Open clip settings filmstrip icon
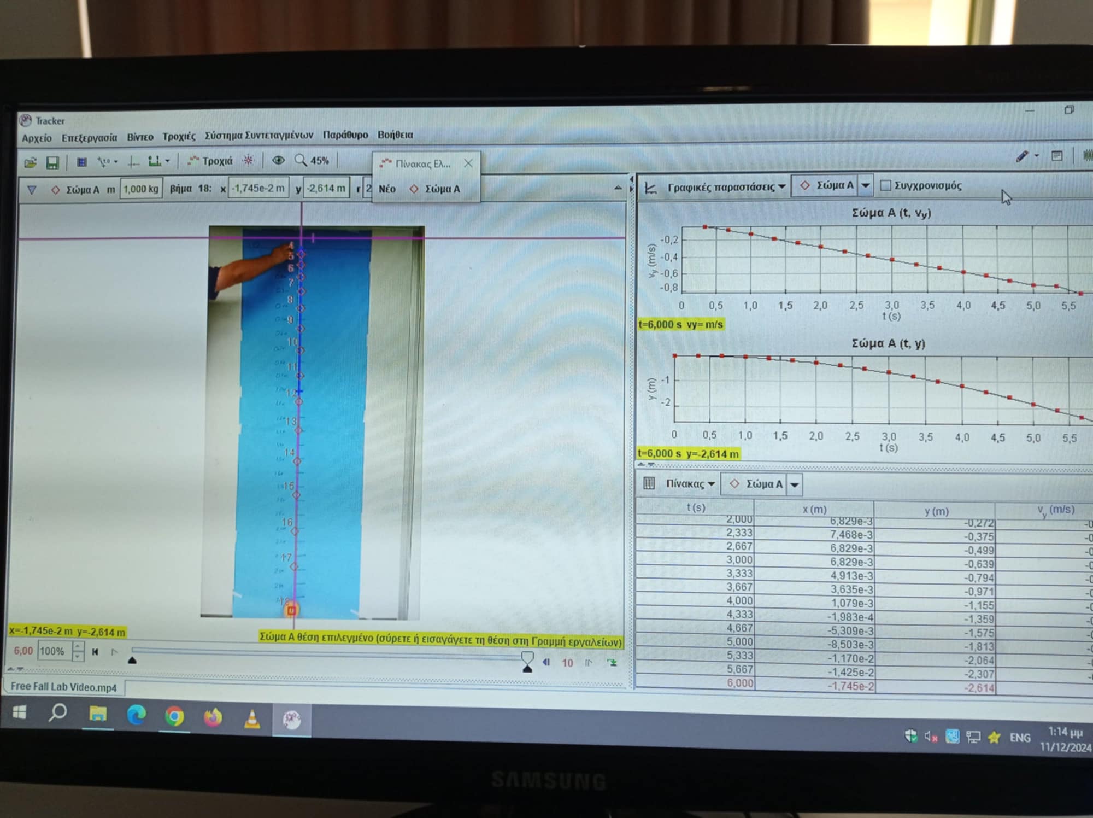Viewport: 1093px width, 818px height. click(x=81, y=162)
